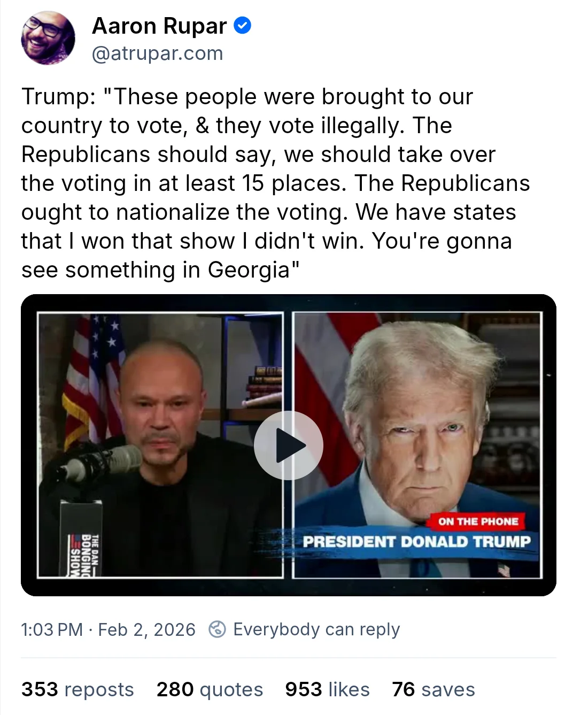The width and height of the screenshot is (573, 715).
Task: View the 280 quotes list
Action: coord(210,689)
